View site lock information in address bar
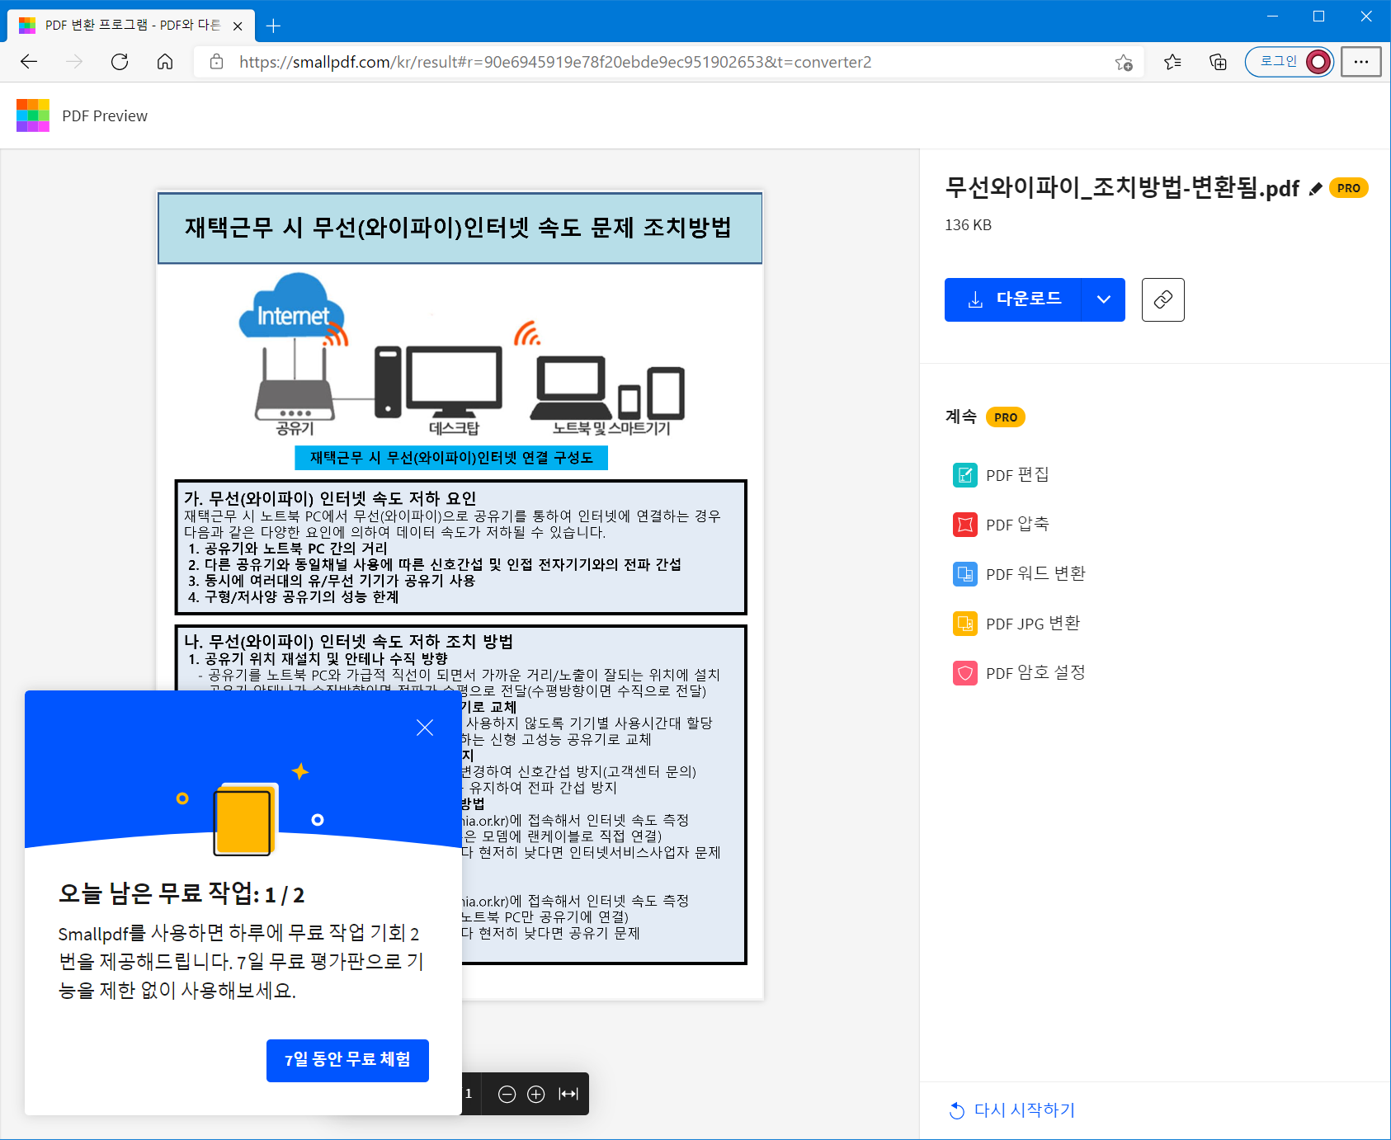1391x1140 pixels. (x=217, y=62)
